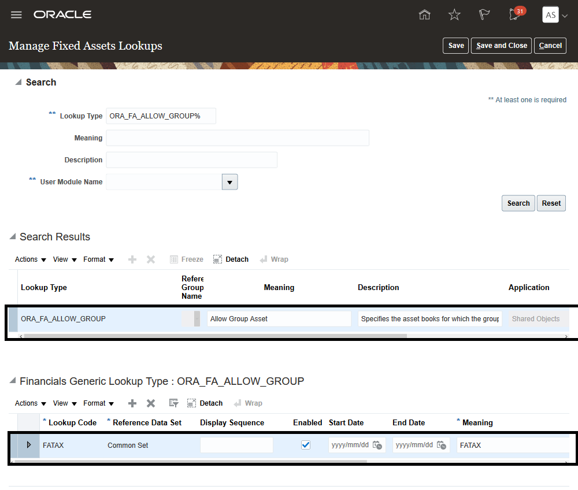The image size is (578, 490).
Task: Expand the FATAX row details
Action: [29, 445]
